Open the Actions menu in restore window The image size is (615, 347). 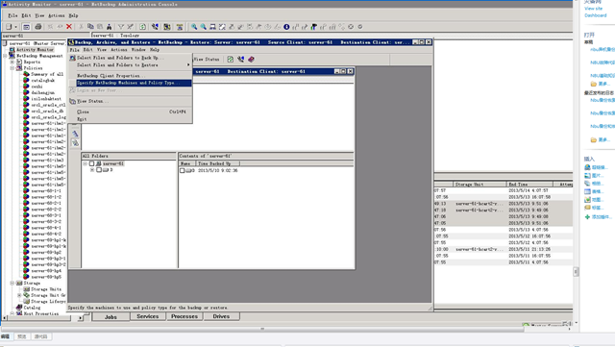(x=119, y=50)
